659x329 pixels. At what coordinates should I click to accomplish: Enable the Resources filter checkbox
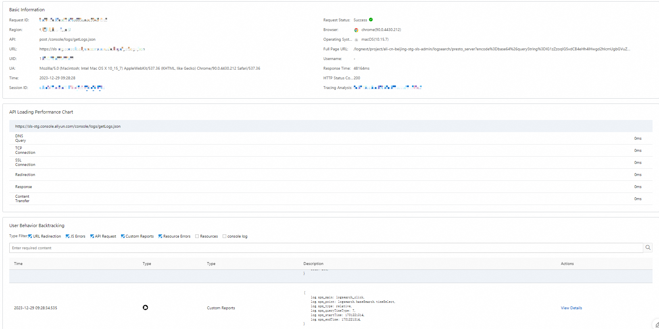point(197,236)
